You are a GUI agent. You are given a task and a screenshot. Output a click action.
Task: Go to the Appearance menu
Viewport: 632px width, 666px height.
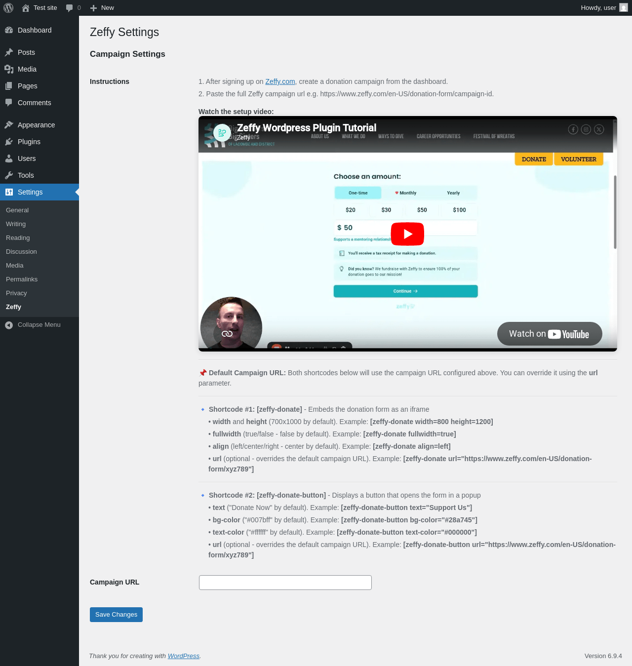(x=39, y=125)
